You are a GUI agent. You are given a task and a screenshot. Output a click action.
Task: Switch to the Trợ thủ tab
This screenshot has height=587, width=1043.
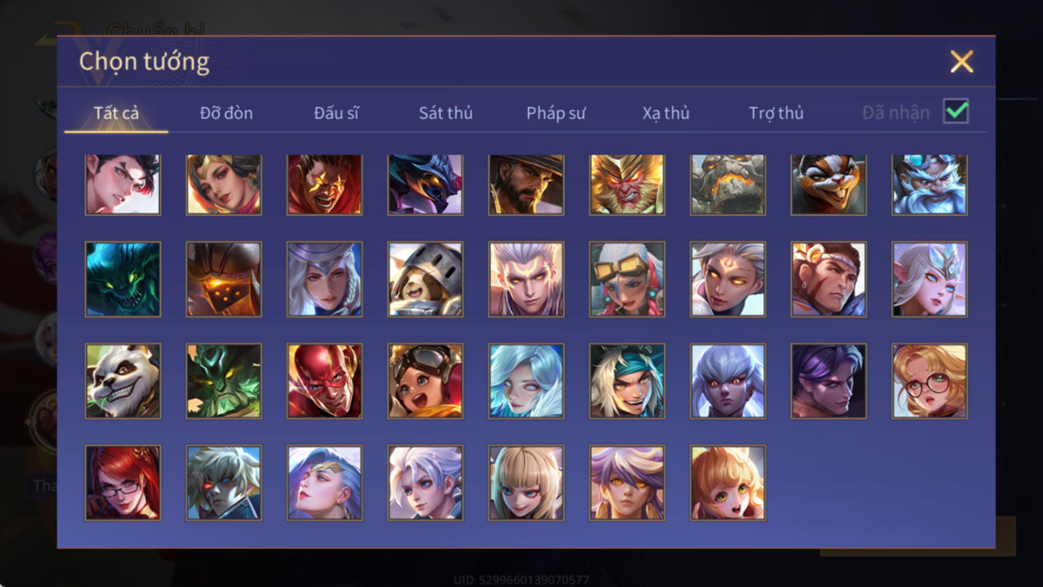pos(776,113)
